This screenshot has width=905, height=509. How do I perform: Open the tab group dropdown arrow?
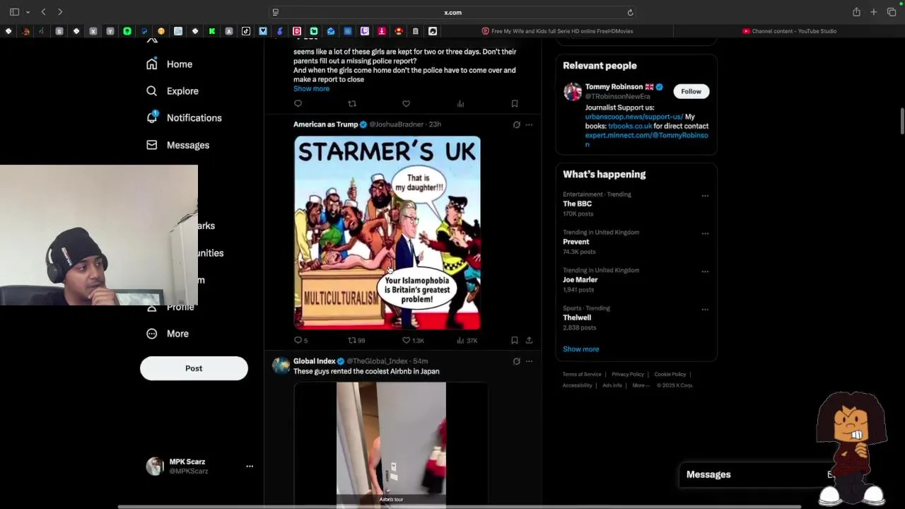[x=28, y=12]
